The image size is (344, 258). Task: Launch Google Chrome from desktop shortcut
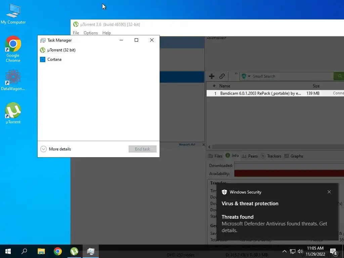tap(13, 49)
